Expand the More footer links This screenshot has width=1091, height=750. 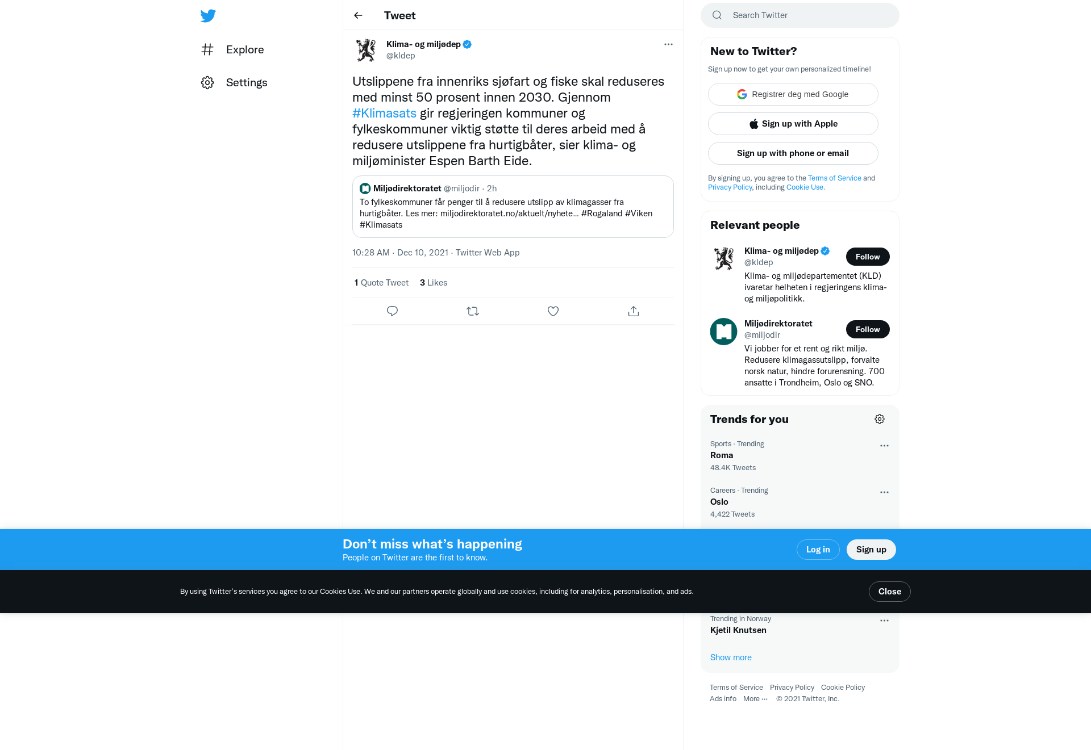755,699
